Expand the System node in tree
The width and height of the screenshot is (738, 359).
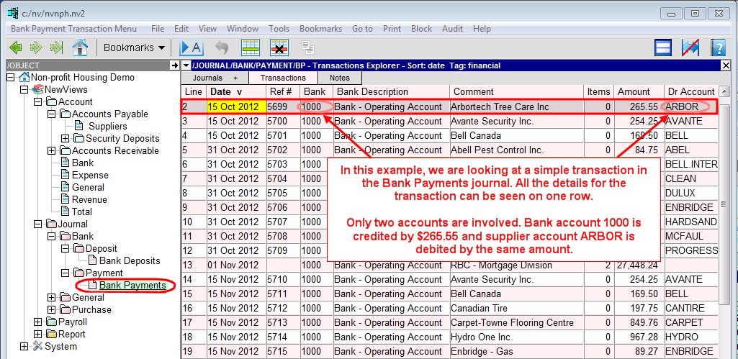tap(24, 347)
